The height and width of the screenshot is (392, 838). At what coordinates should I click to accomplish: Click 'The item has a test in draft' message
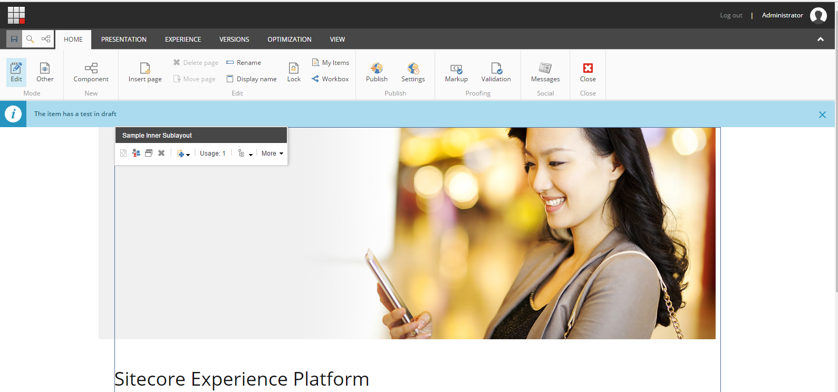pos(75,114)
